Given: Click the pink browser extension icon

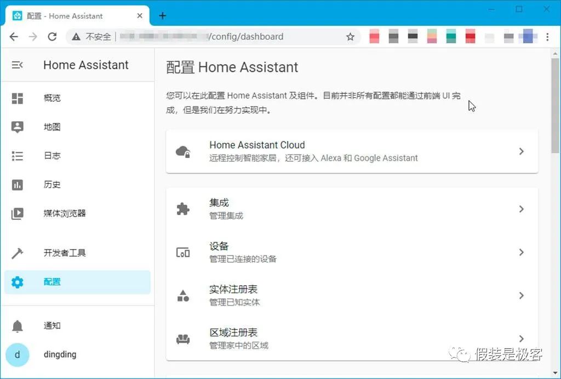Looking at the screenshot, I should click(x=374, y=36).
